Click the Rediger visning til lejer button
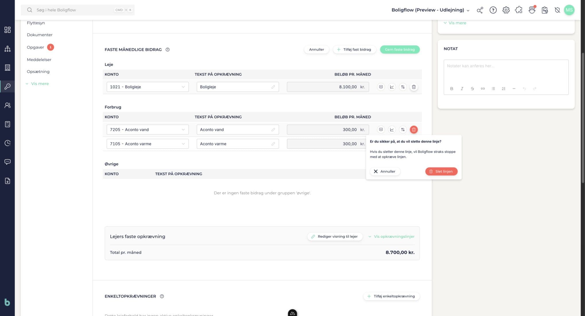The image size is (585, 316). coord(335,236)
